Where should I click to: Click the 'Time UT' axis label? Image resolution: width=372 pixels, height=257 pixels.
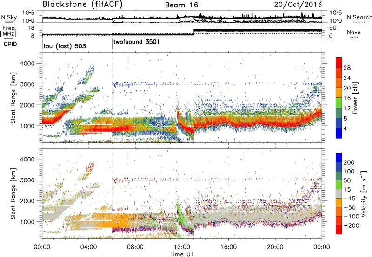tap(182, 254)
